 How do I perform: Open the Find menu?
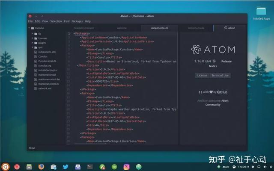pos(67,21)
